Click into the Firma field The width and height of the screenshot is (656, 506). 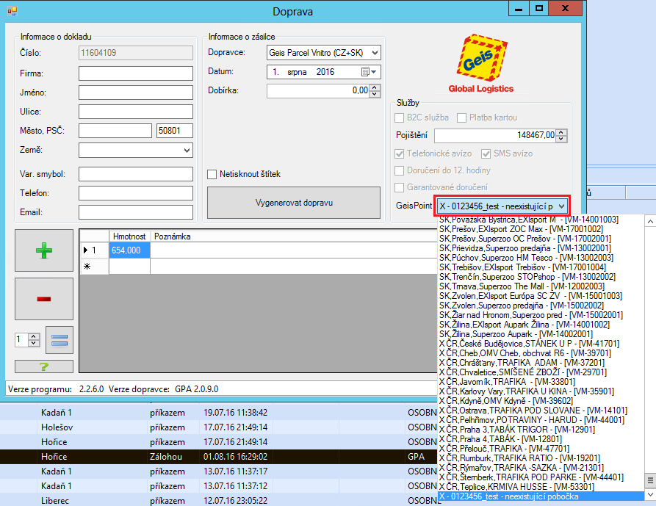point(136,73)
